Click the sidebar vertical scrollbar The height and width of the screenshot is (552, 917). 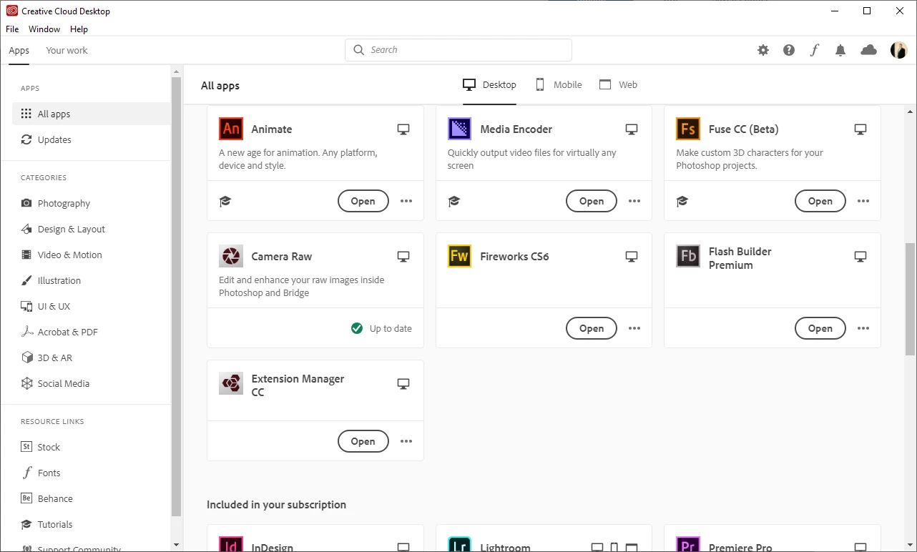pos(176,297)
